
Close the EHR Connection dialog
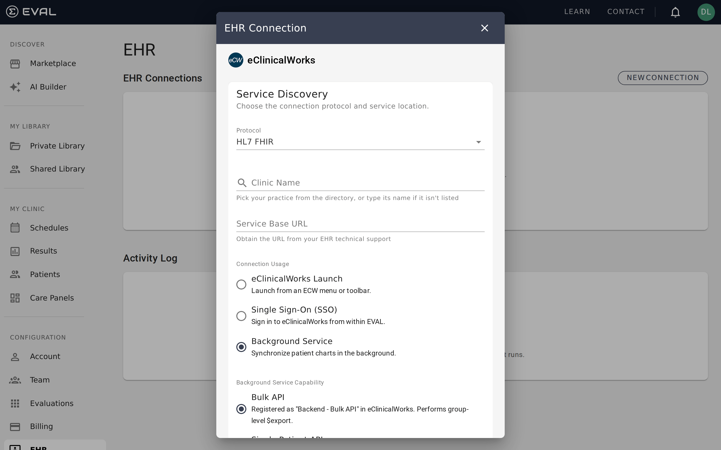pyautogui.click(x=484, y=28)
